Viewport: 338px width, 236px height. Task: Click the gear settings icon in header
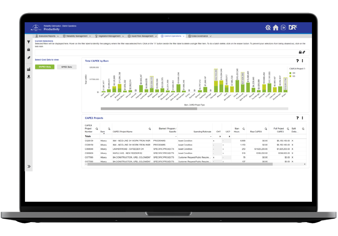[x=268, y=28]
